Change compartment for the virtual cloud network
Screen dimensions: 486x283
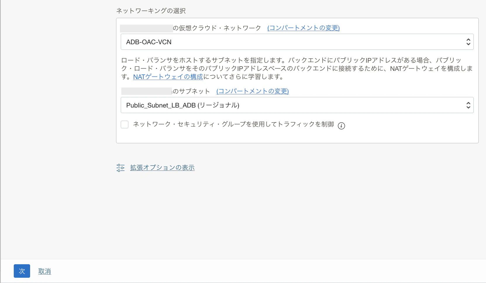303,28
